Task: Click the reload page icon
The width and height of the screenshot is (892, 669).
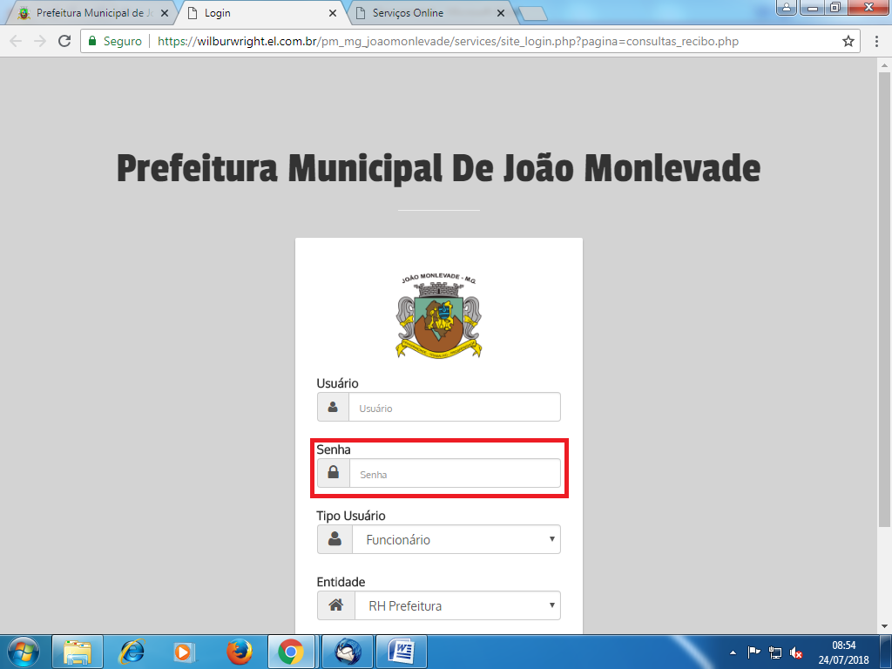Action: click(64, 41)
